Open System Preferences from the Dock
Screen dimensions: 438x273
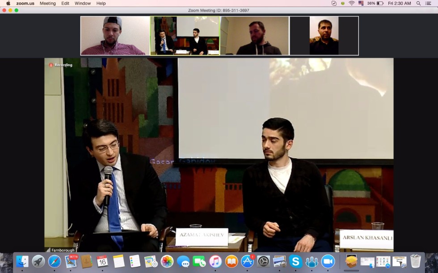263,261
